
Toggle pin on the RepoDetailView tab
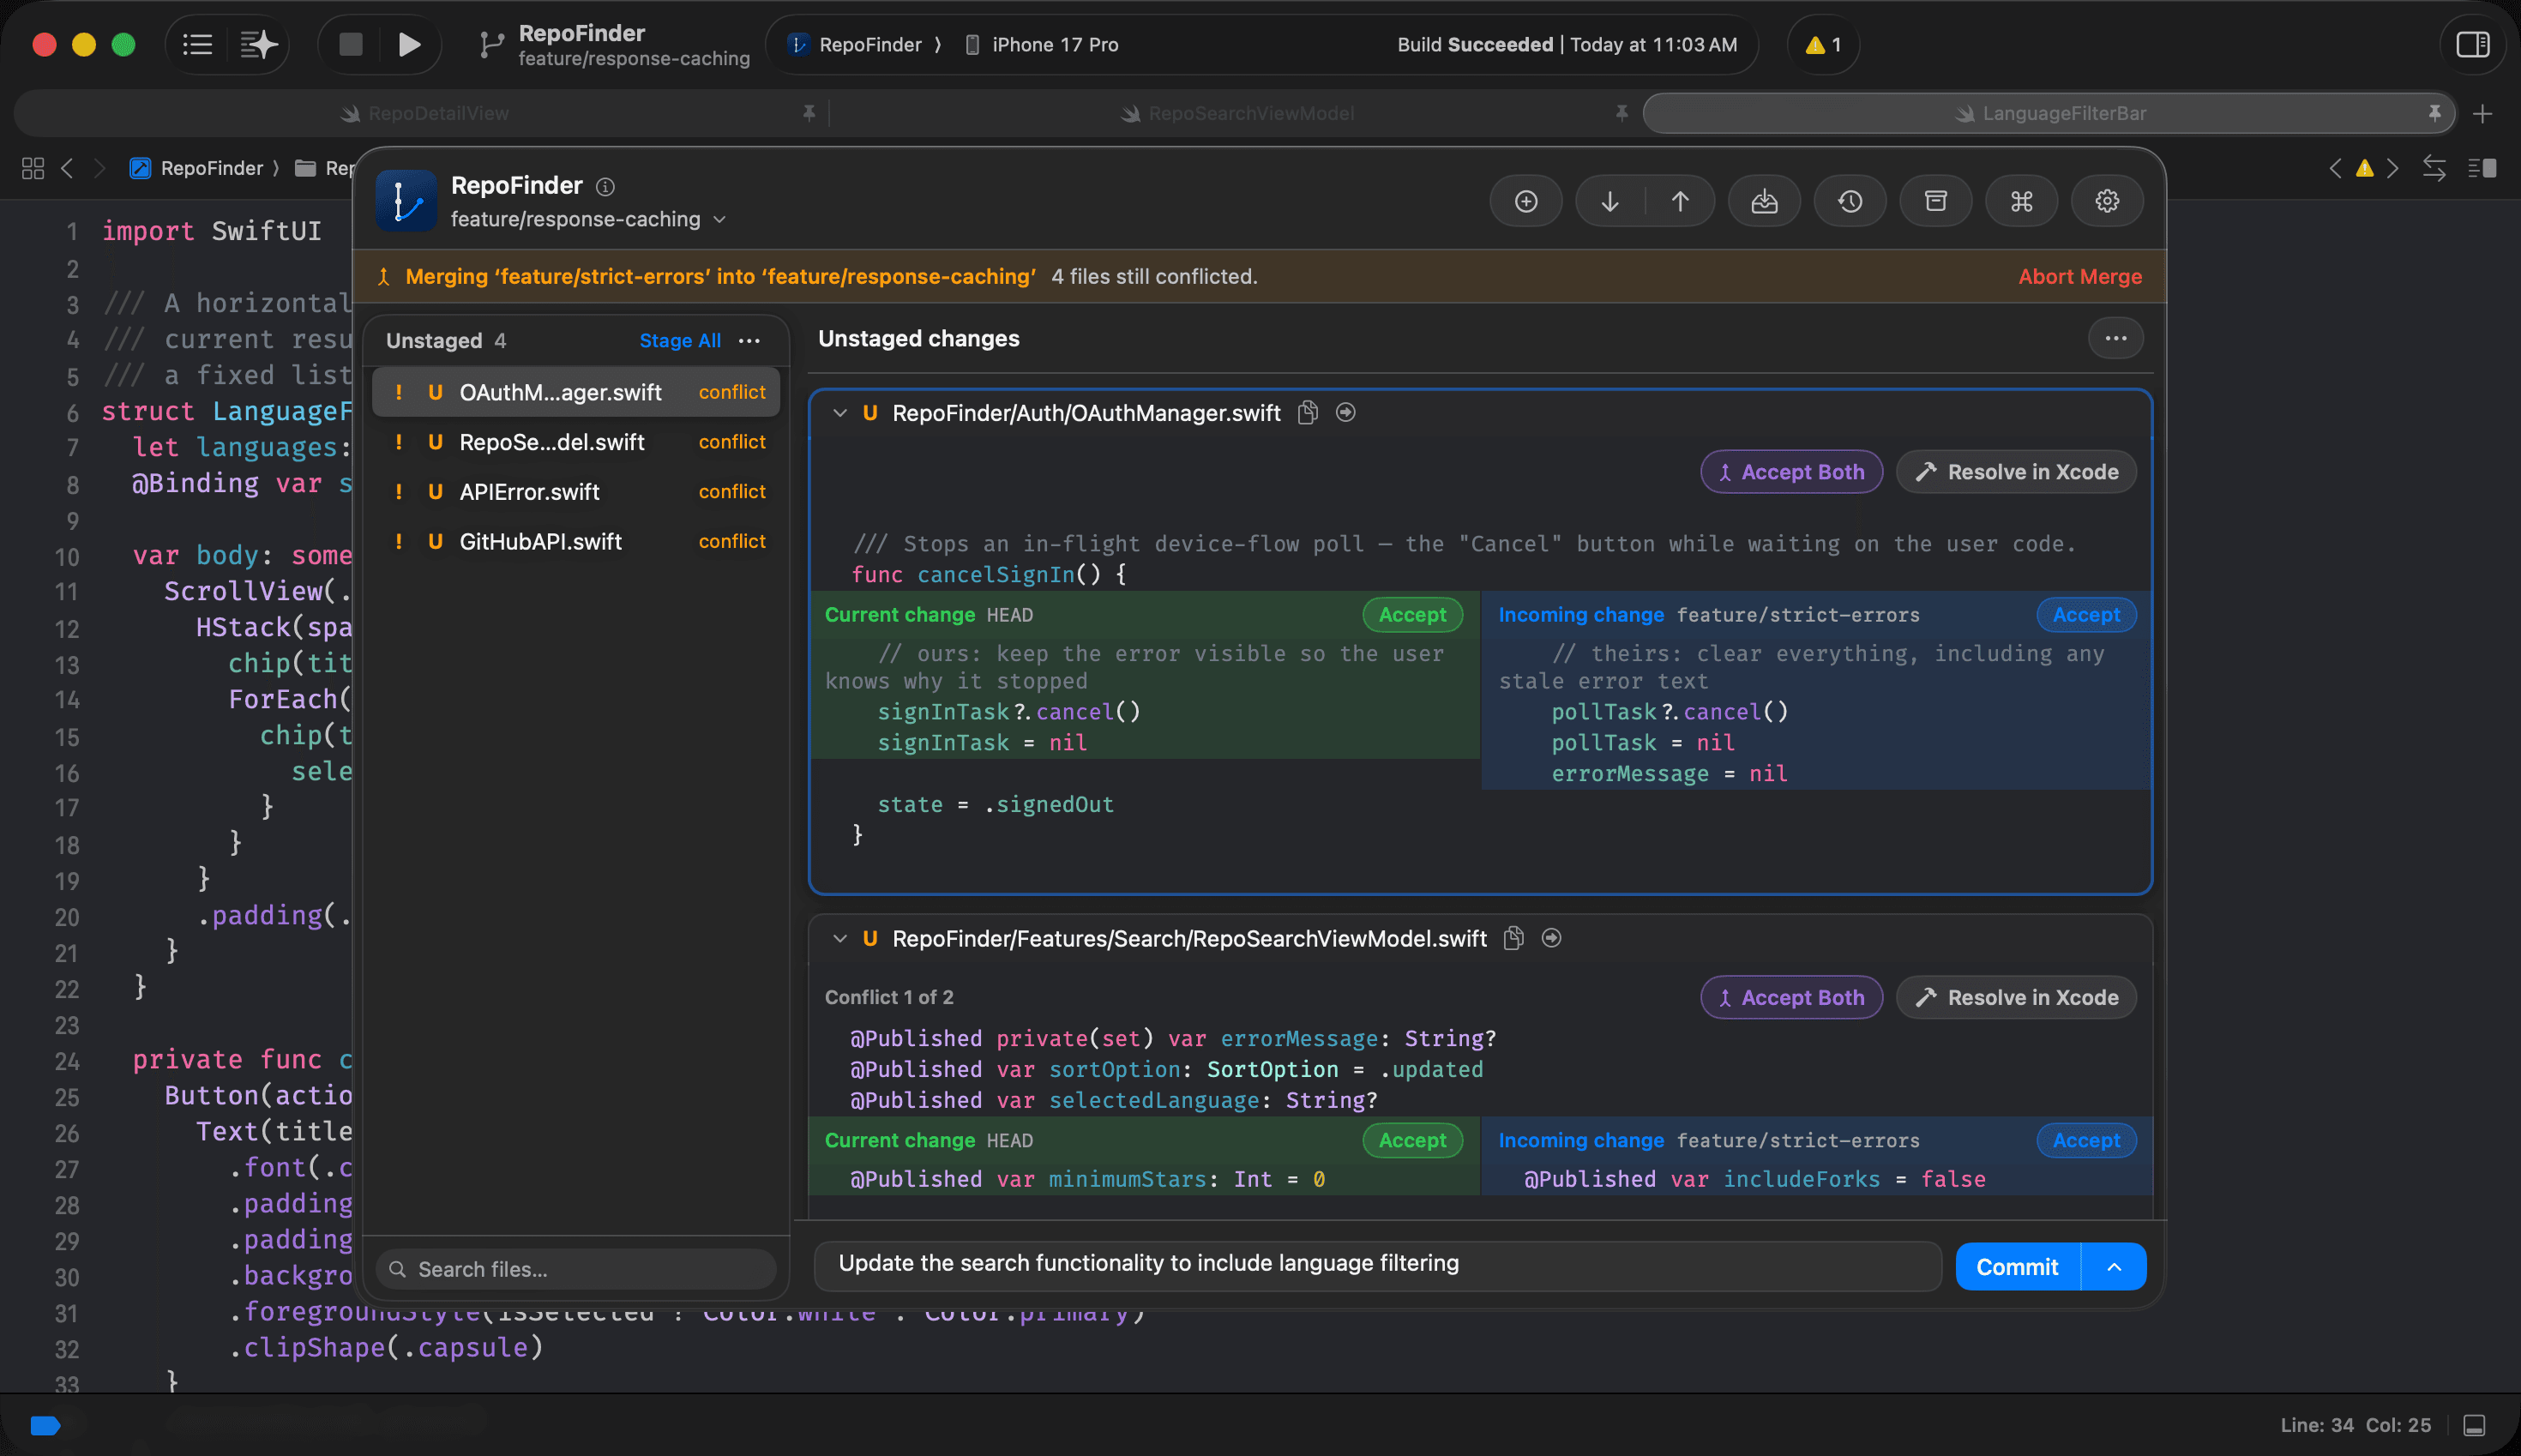[808, 113]
